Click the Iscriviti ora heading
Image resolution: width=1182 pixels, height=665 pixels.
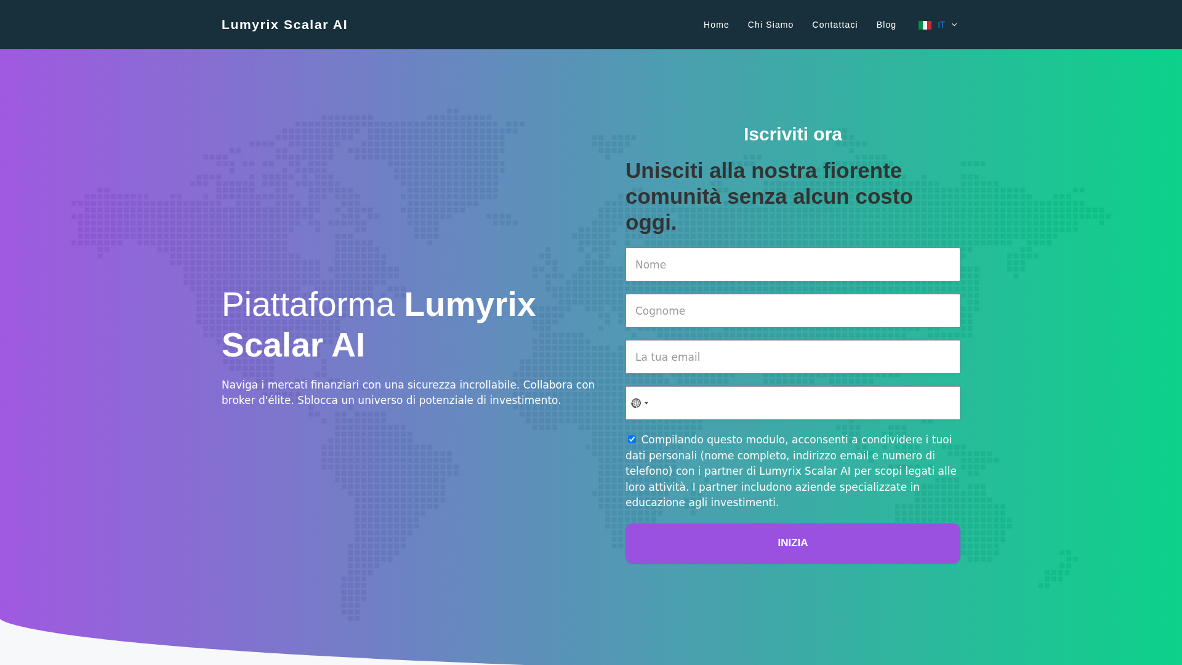coord(792,134)
